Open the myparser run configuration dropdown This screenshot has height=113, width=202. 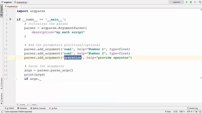tap(176, 2)
